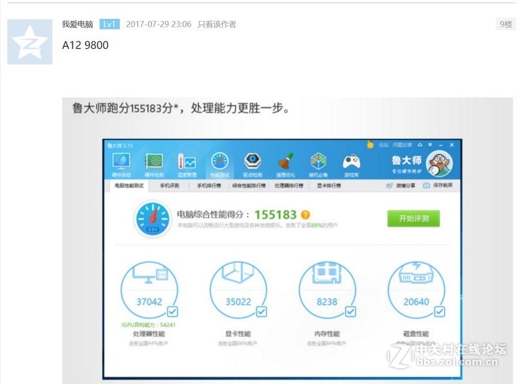Close the 鲁大师 window
The width and height of the screenshot is (522, 384).
tap(452, 145)
